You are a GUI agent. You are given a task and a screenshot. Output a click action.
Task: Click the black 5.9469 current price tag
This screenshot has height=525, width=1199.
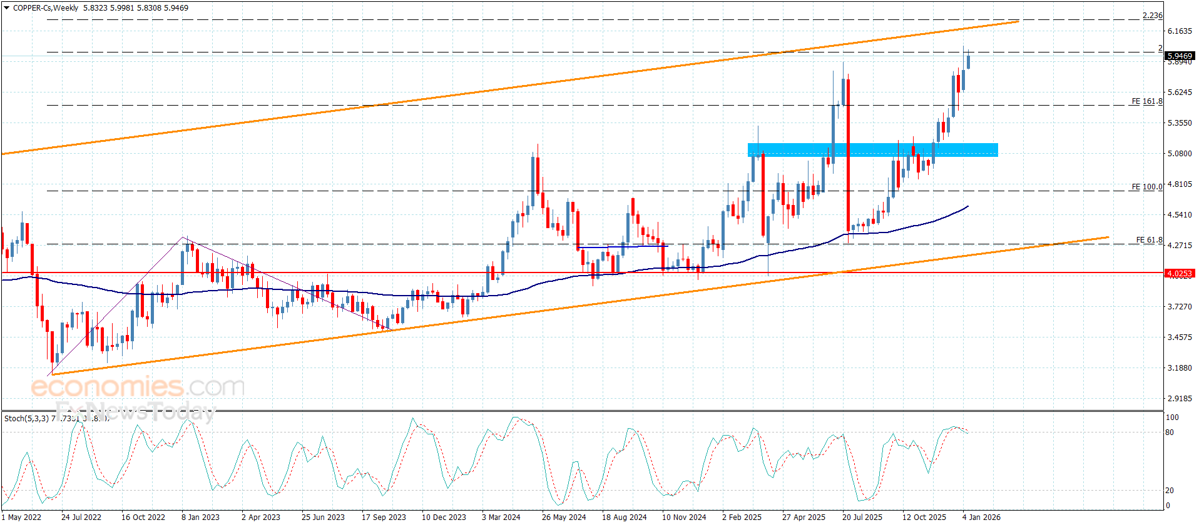click(1180, 56)
